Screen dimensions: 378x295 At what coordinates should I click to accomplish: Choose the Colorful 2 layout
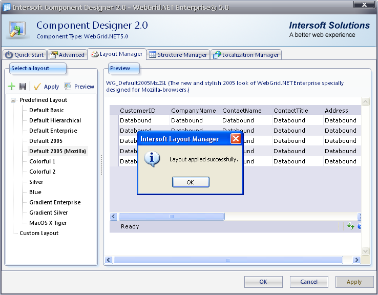(42, 172)
